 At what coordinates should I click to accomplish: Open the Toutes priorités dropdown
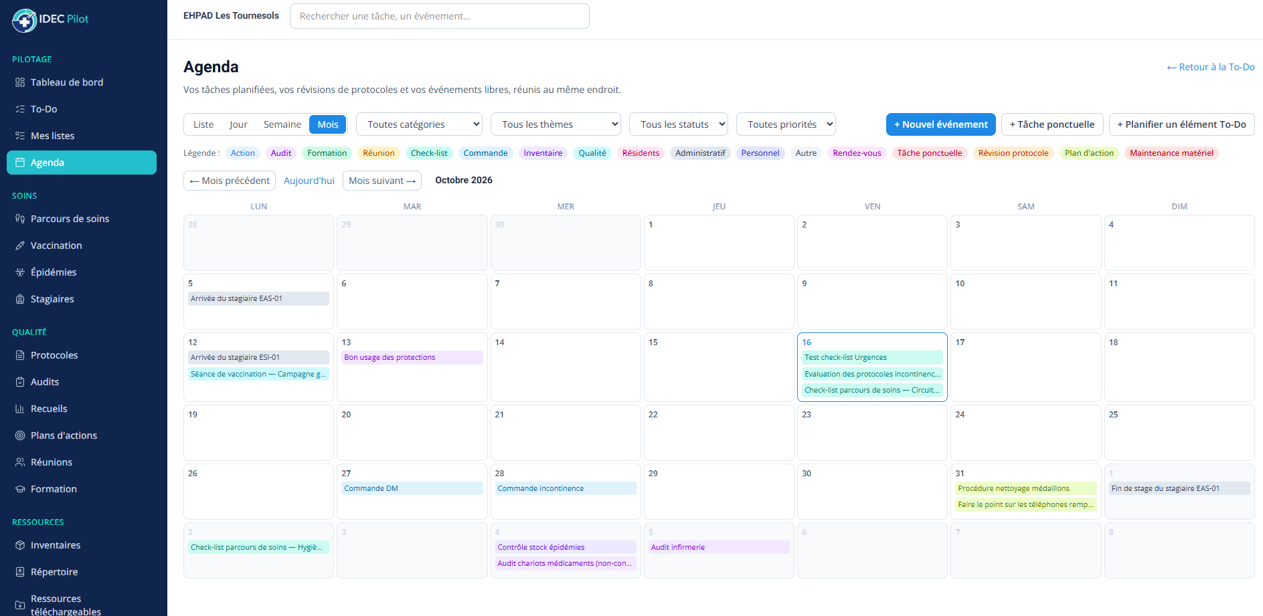(x=786, y=124)
